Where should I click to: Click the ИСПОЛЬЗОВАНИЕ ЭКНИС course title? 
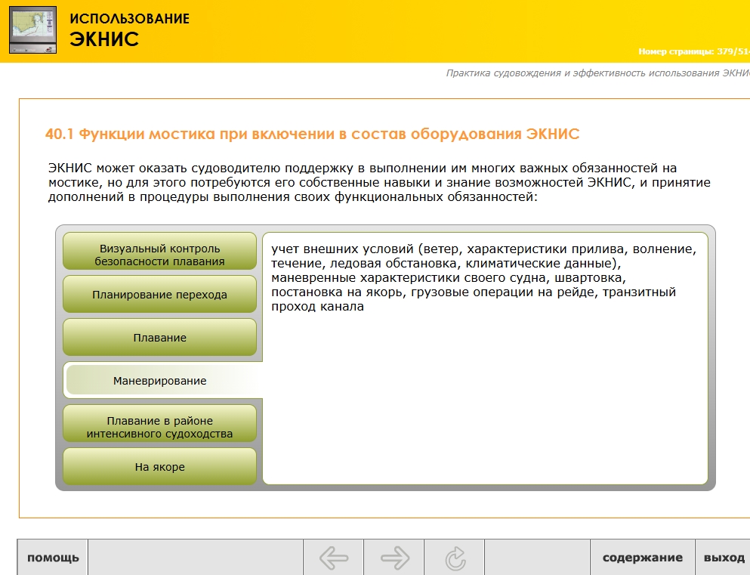[129, 30]
